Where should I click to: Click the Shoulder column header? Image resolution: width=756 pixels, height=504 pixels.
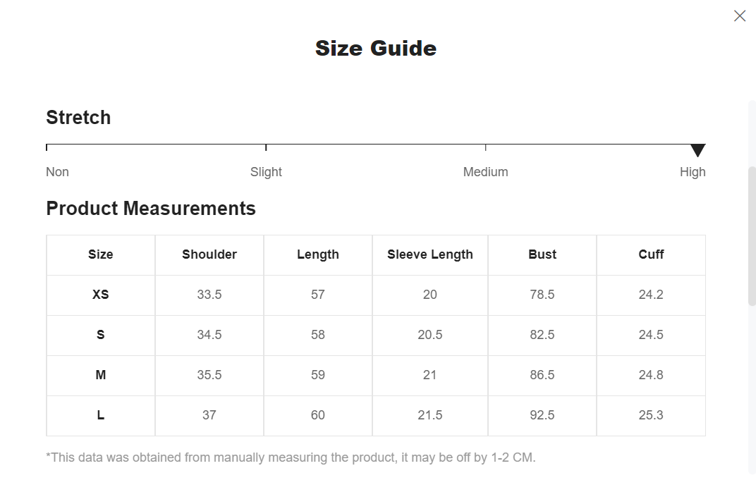[209, 255]
